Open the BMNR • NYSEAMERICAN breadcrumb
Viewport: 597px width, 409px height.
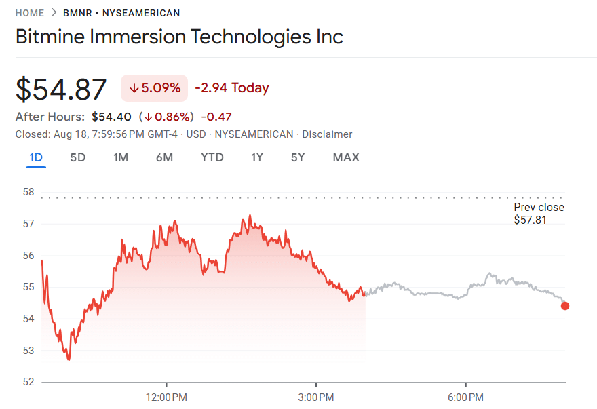121,13
